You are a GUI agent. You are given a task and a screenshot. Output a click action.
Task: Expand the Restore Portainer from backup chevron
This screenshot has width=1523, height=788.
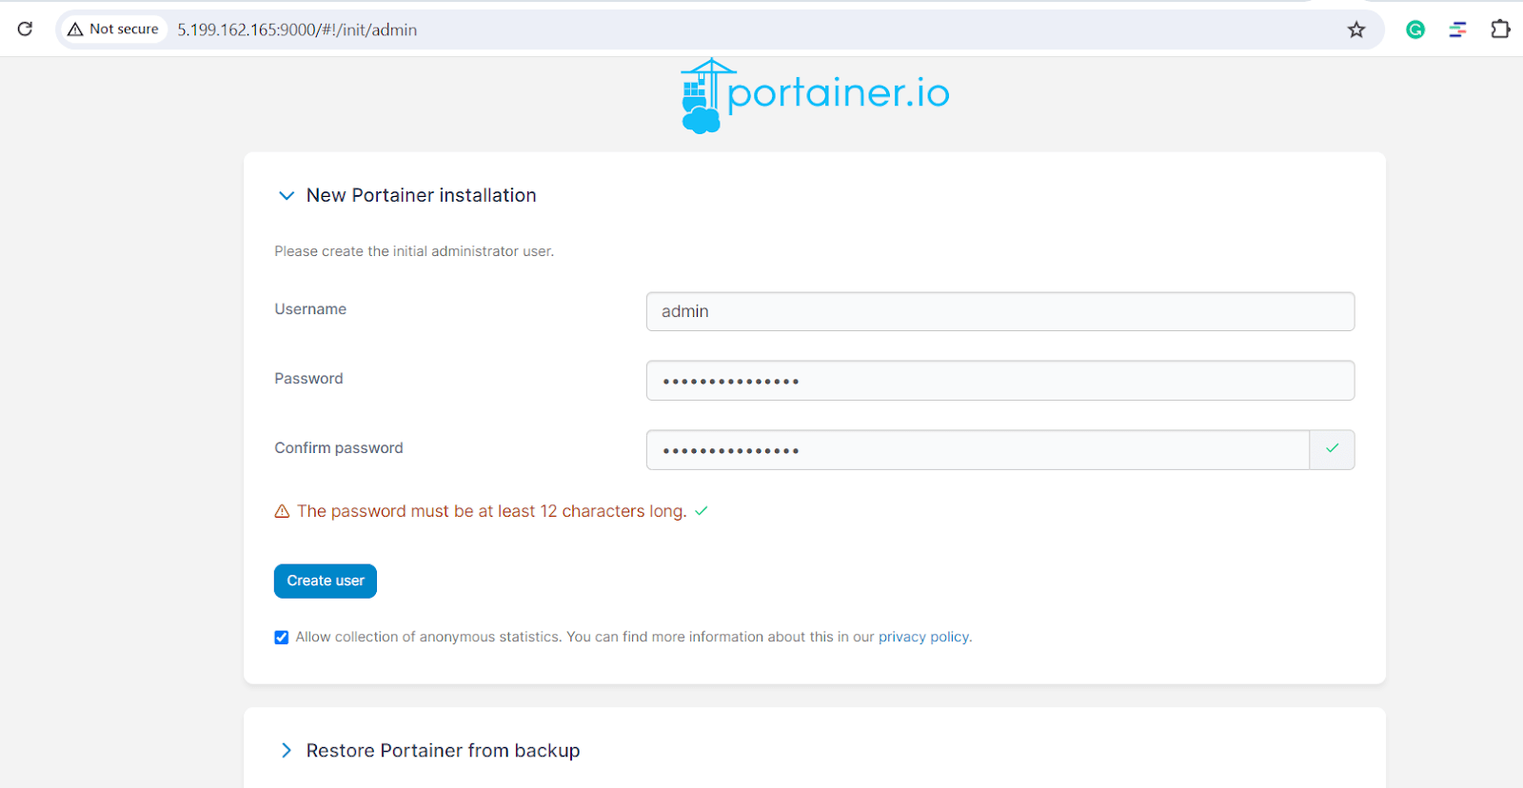coord(286,751)
